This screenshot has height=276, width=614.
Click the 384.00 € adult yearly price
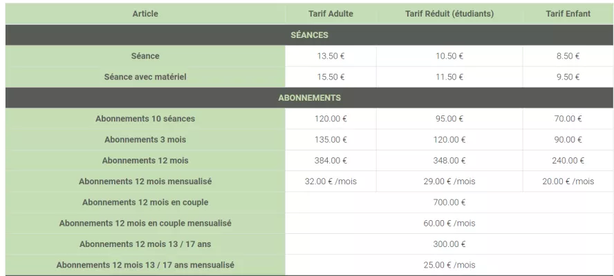(331, 161)
